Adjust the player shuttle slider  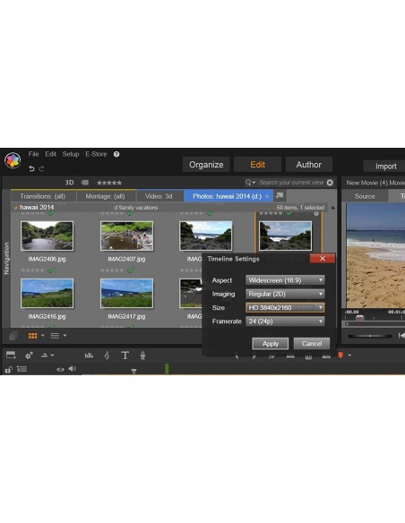tap(370, 336)
